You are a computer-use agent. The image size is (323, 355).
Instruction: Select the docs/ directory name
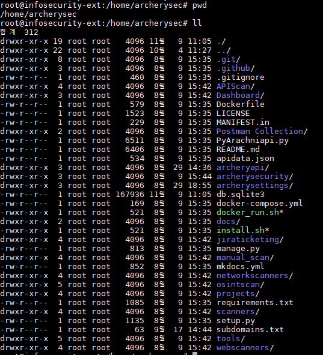pyautogui.click(x=228, y=222)
